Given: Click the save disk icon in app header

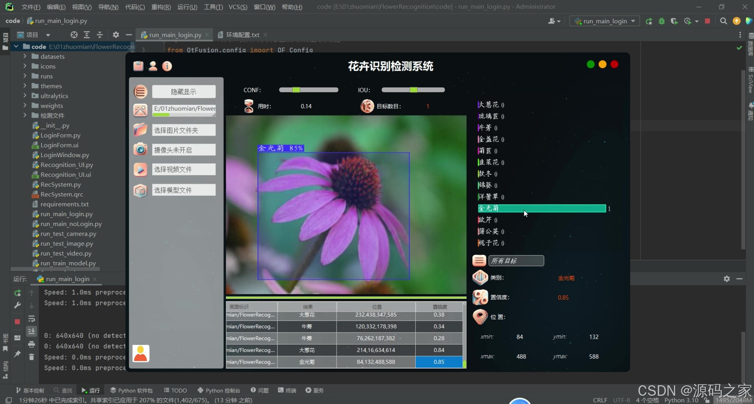Looking at the screenshot, I should point(138,66).
